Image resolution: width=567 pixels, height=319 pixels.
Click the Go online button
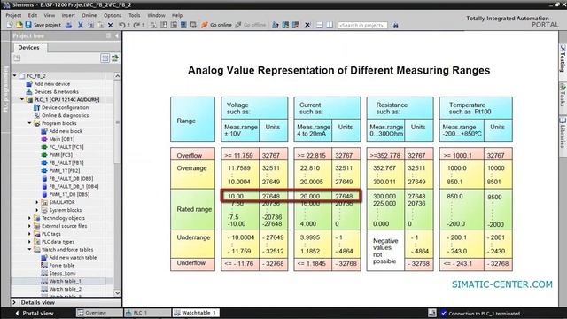coord(216,25)
